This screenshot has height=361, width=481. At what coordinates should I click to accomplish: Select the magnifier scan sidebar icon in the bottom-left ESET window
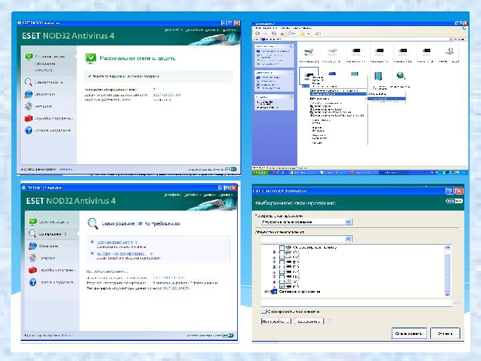33,233
